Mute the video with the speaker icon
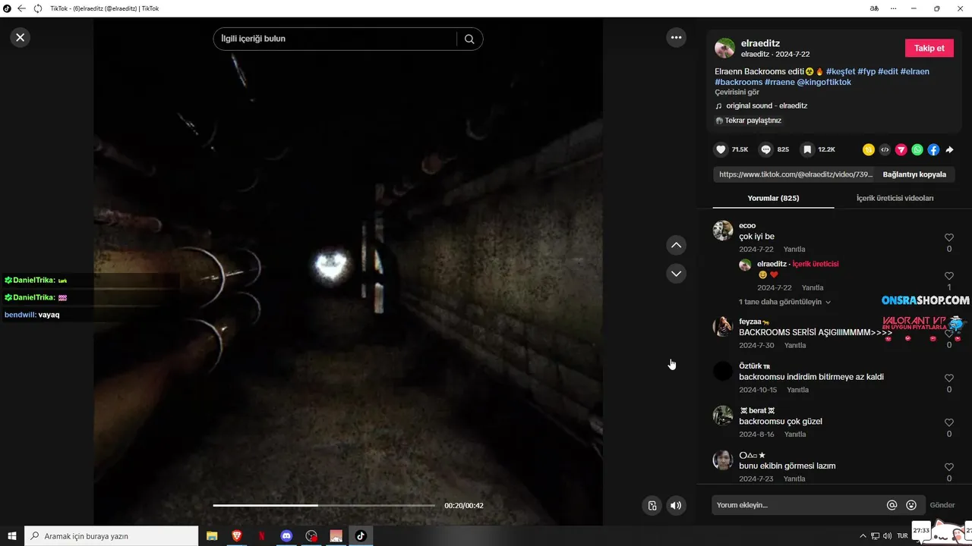 [676, 506]
